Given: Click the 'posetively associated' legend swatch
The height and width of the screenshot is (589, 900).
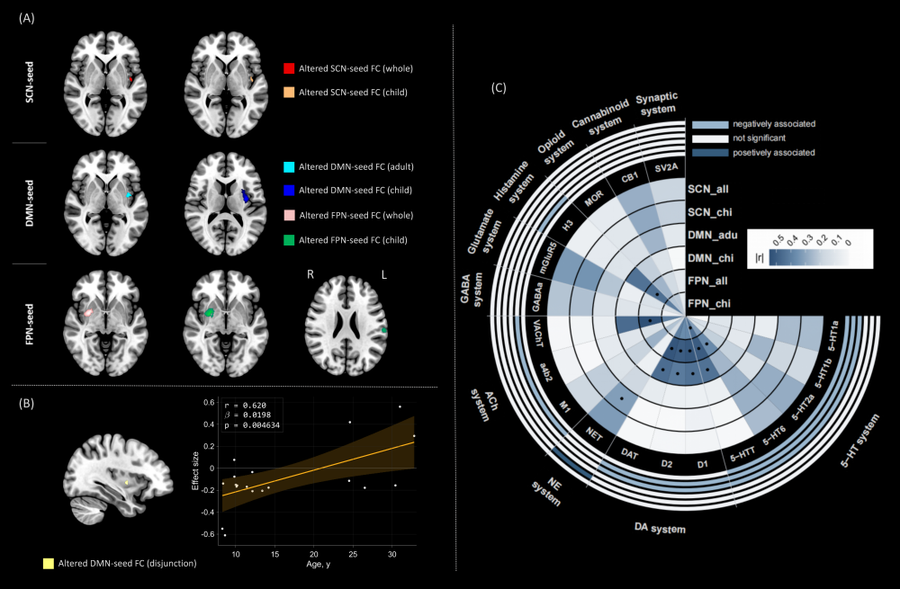Looking at the screenshot, I should tap(710, 153).
